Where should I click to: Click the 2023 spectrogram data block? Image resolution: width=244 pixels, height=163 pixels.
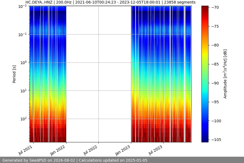click(161, 74)
